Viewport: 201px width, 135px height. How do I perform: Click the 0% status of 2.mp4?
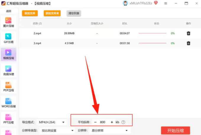click(x=173, y=33)
